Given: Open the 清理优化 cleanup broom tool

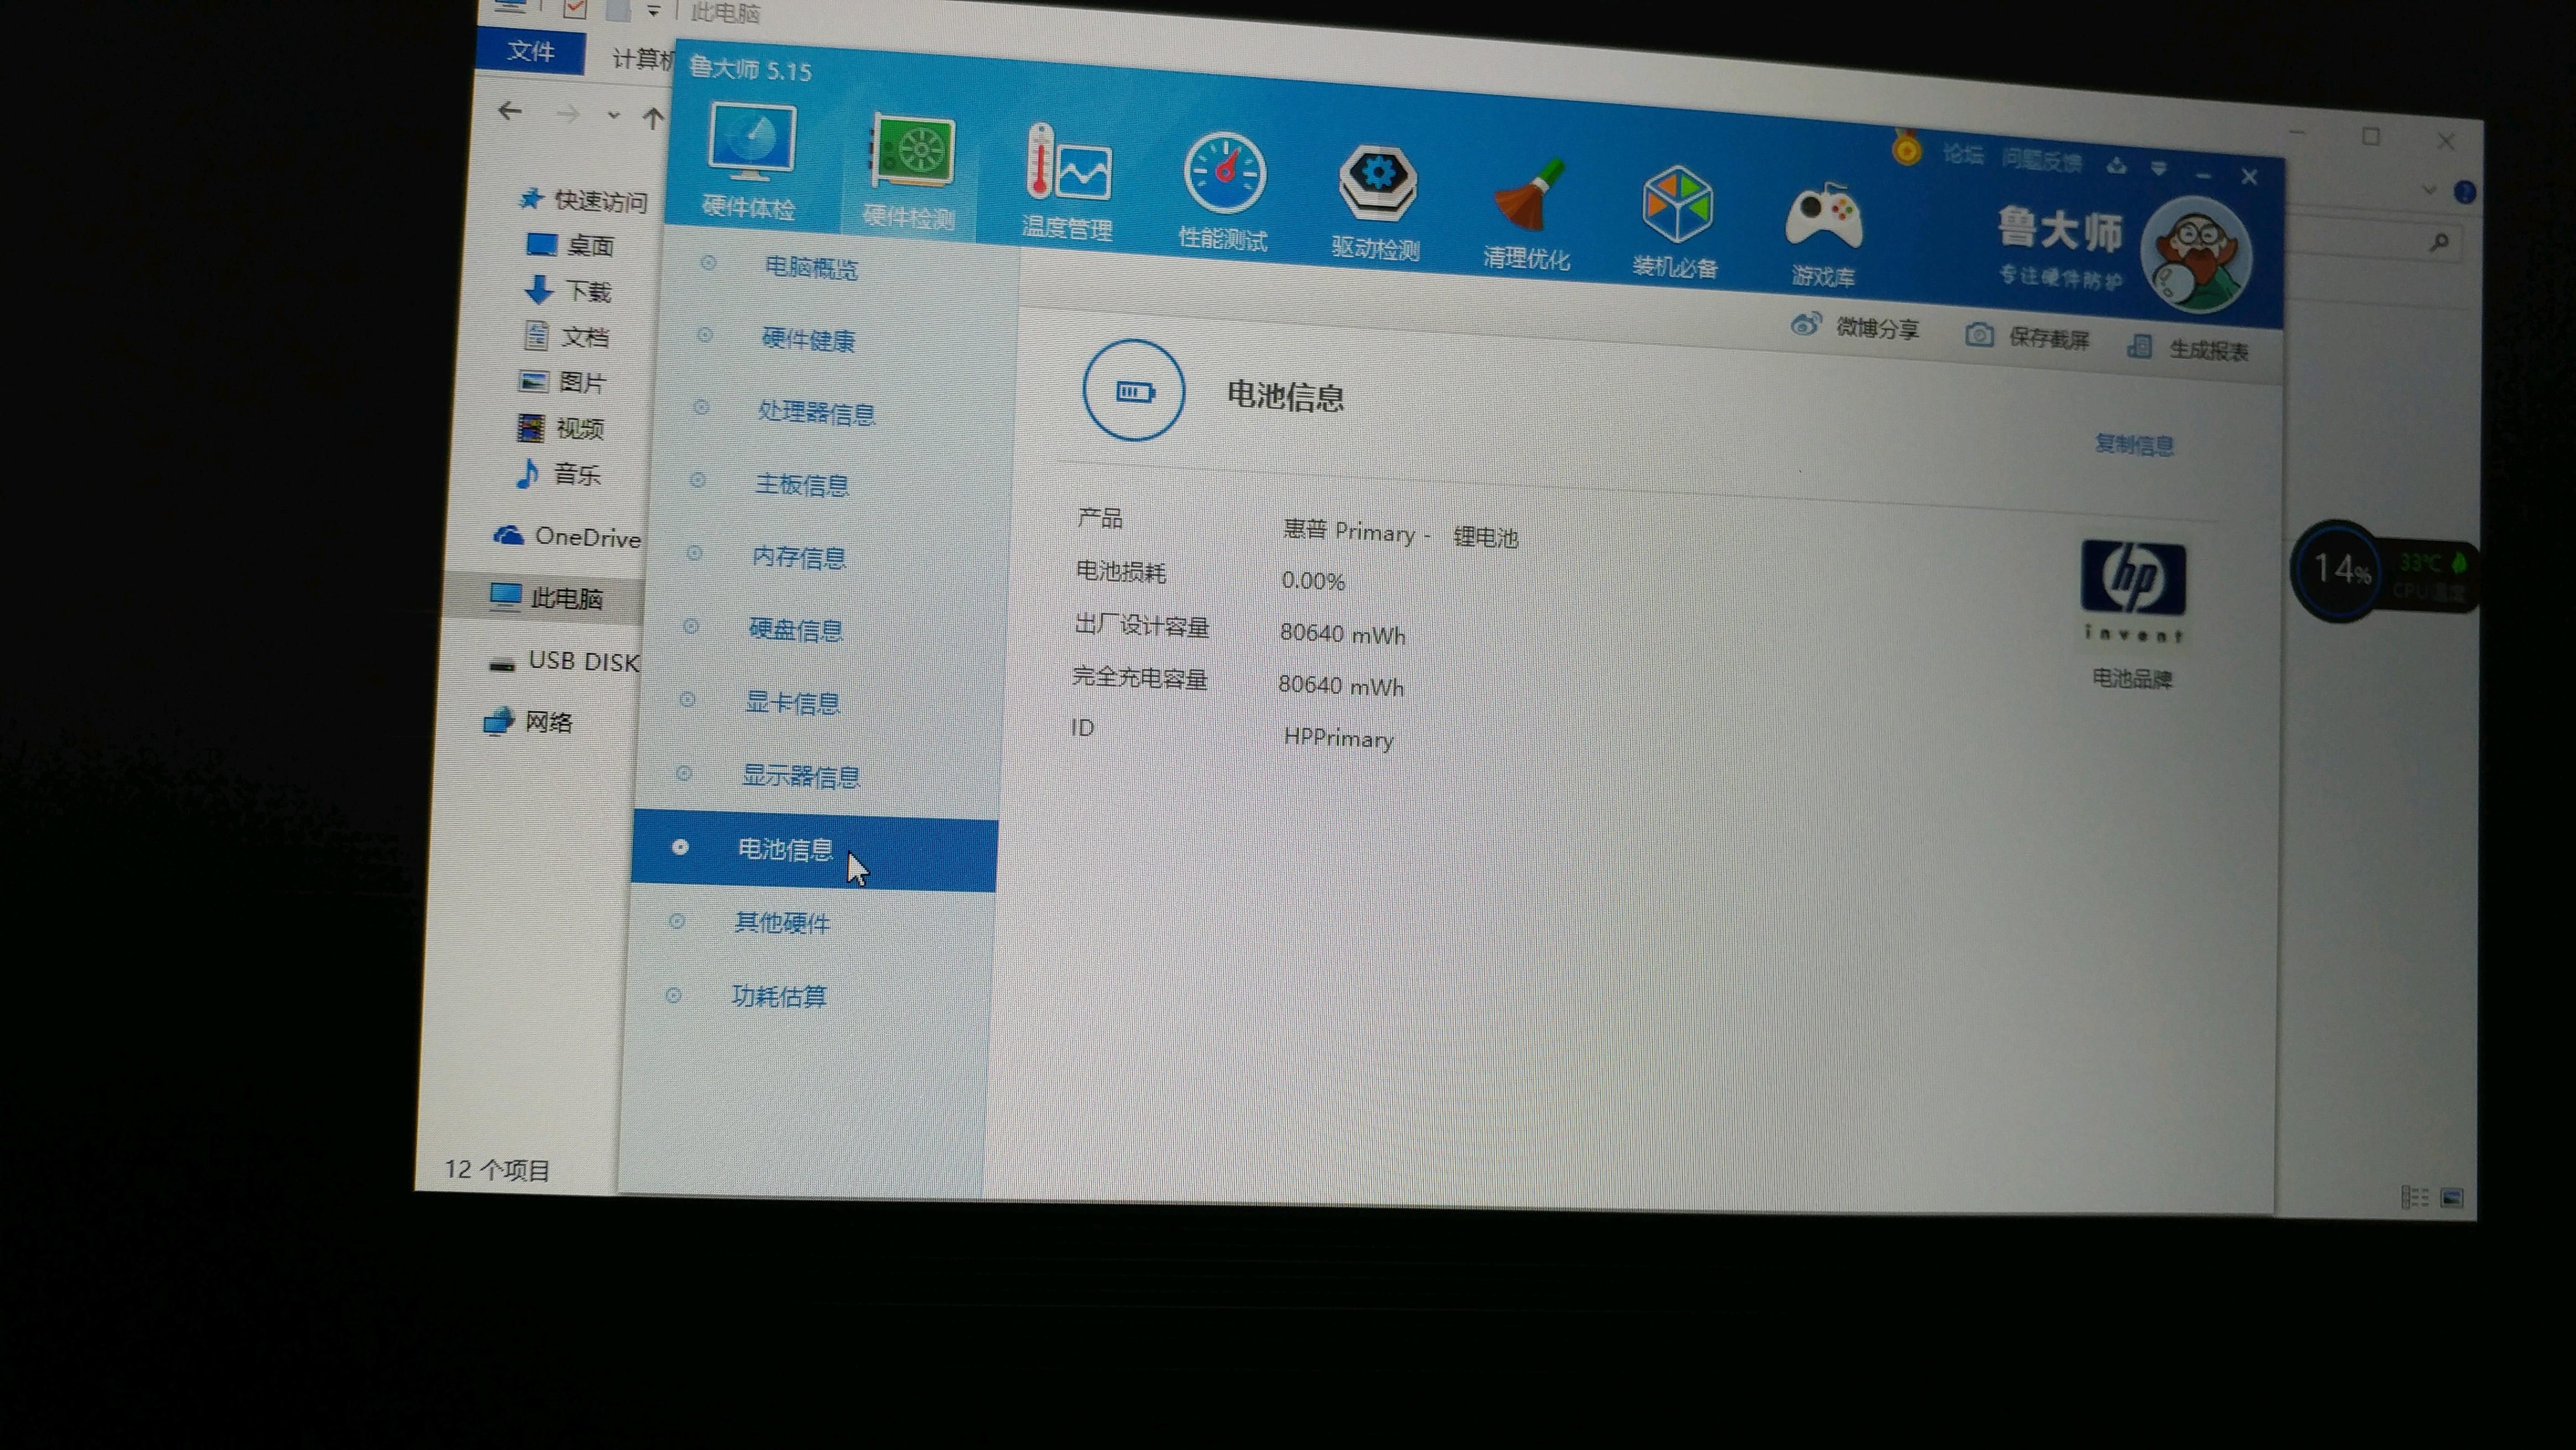Looking at the screenshot, I should pos(1527,215).
